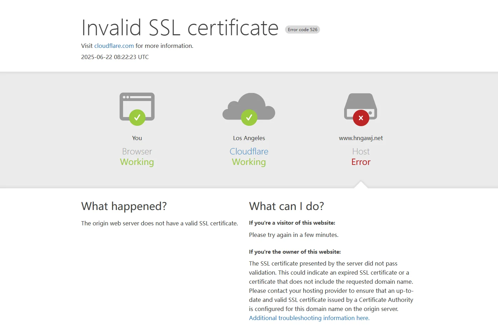Click the origin web server explanation sentence
Screen dimensions: 498x326
159,223
